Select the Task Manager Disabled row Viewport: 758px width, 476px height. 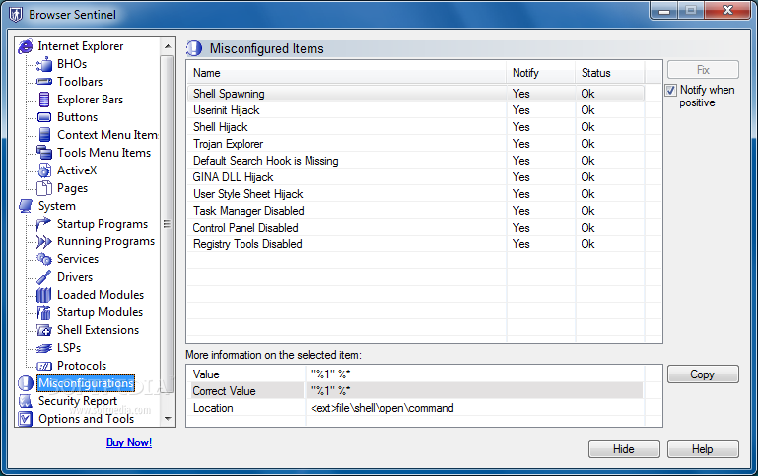click(416, 211)
